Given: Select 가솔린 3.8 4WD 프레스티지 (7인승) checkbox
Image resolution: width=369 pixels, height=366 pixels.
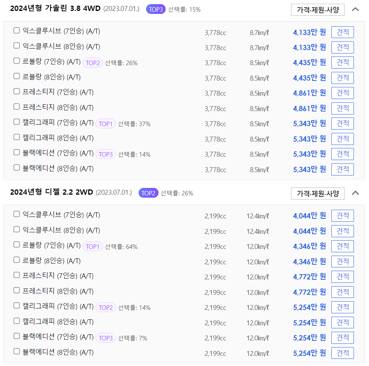Looking at the screenshot, I should (x=17, y=91).
